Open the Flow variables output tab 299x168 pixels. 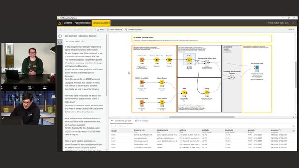point(142,121)
